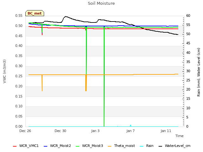Click the blue WCR_Moist2 legend swatch
Viewport: 203px width, 152px height.
[x=46, y=146]
